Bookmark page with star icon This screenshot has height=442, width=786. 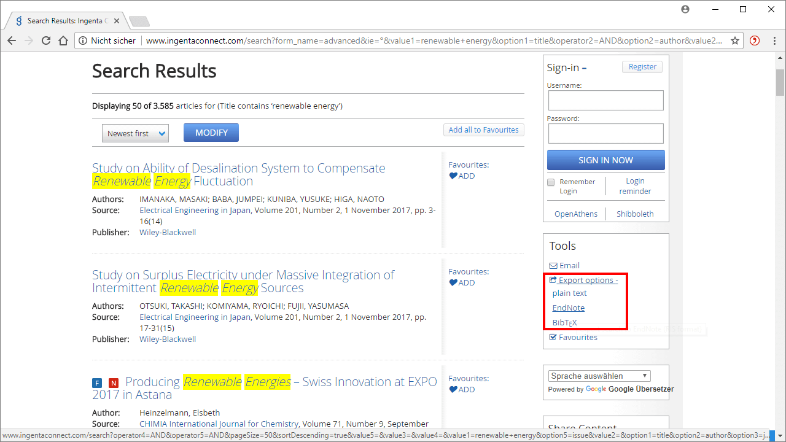click(734, 41)
